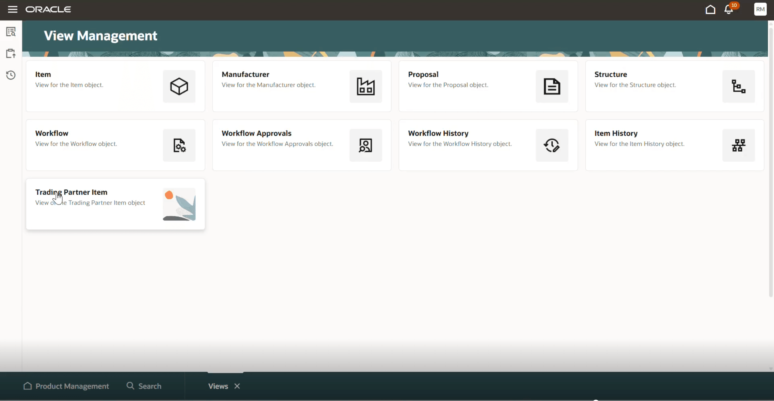Click the Manufacturer factory icon
The height and width of the screenshot is (401, 774).
pyautogui.click(x=365, y=86)
